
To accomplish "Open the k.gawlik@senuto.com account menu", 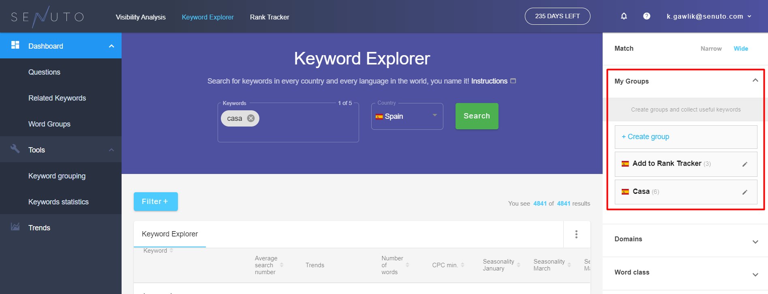I will click(x=709, y=16).
